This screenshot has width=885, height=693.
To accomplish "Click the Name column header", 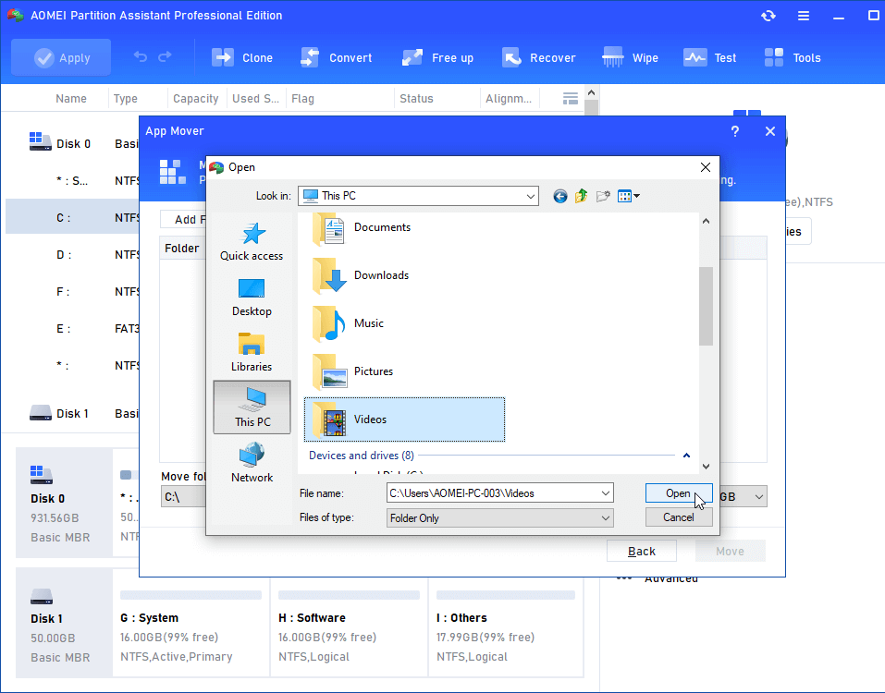I will pos(71,99).
